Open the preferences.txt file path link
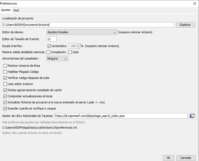Image resolution: width=199 pixels, height=161 pixels. (40, 128)
